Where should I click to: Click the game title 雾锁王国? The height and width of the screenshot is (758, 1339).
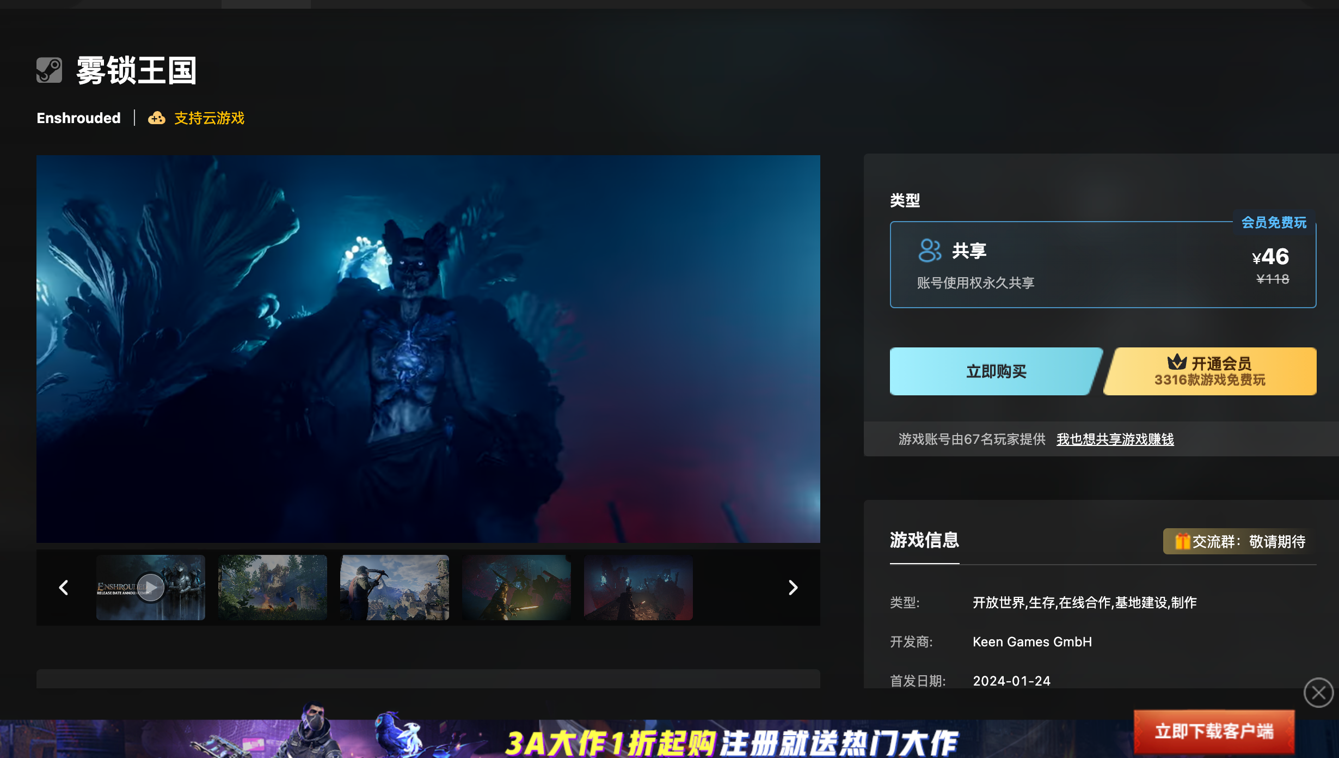[137, 70]
